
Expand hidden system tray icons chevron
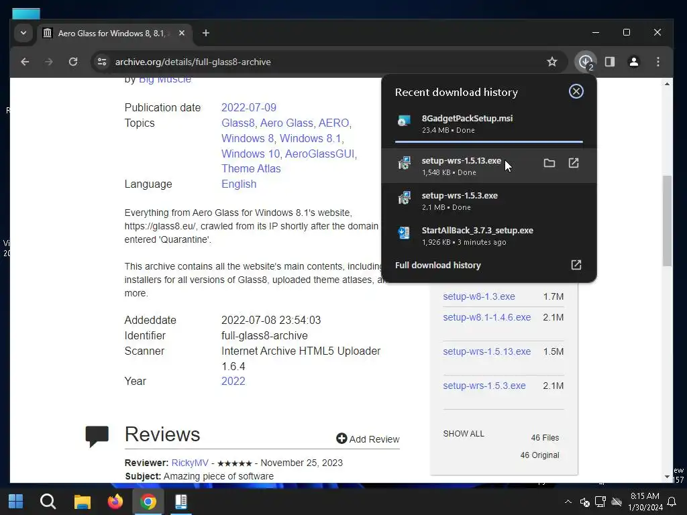(568, 502)
